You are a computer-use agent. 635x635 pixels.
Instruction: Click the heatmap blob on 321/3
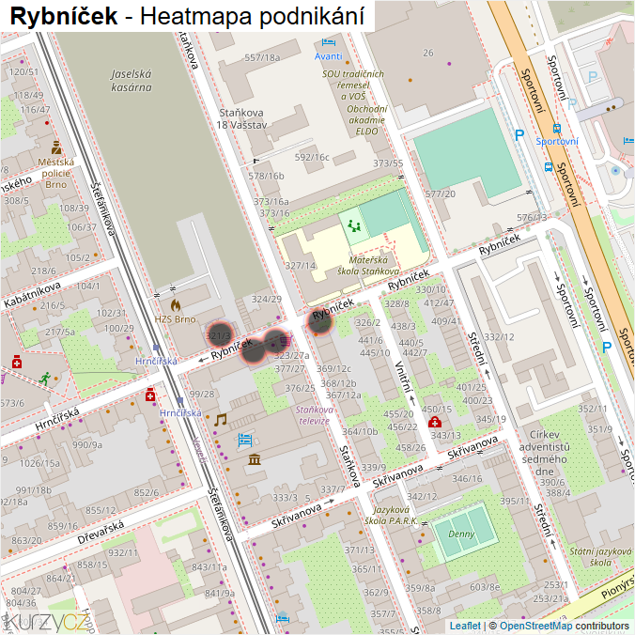pyautogui.click(x=219, y=333)
